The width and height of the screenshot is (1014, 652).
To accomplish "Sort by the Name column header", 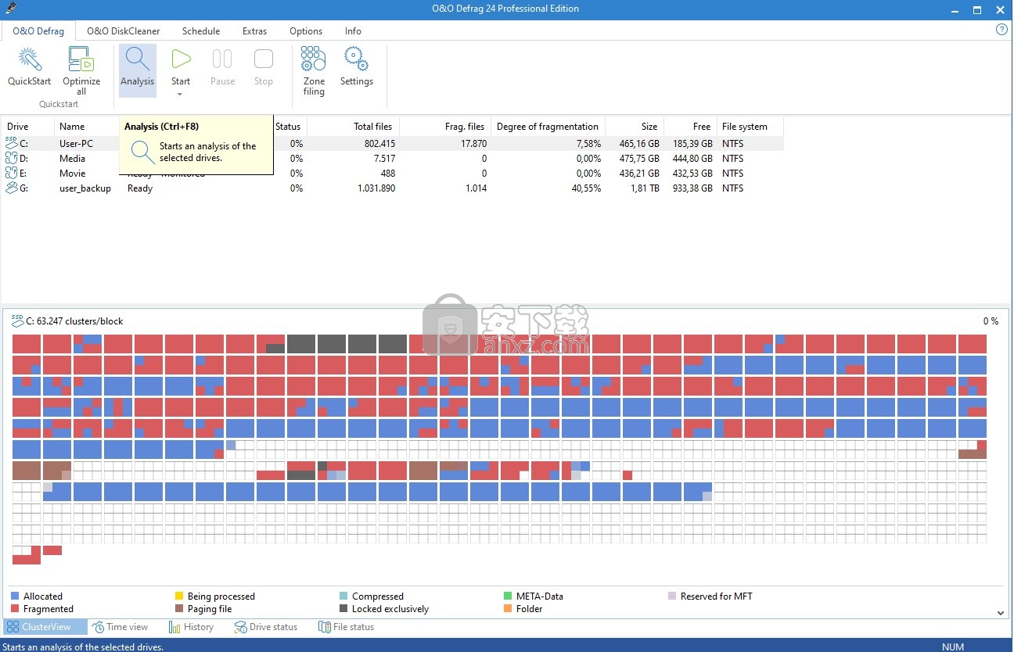I will [86, 127].
